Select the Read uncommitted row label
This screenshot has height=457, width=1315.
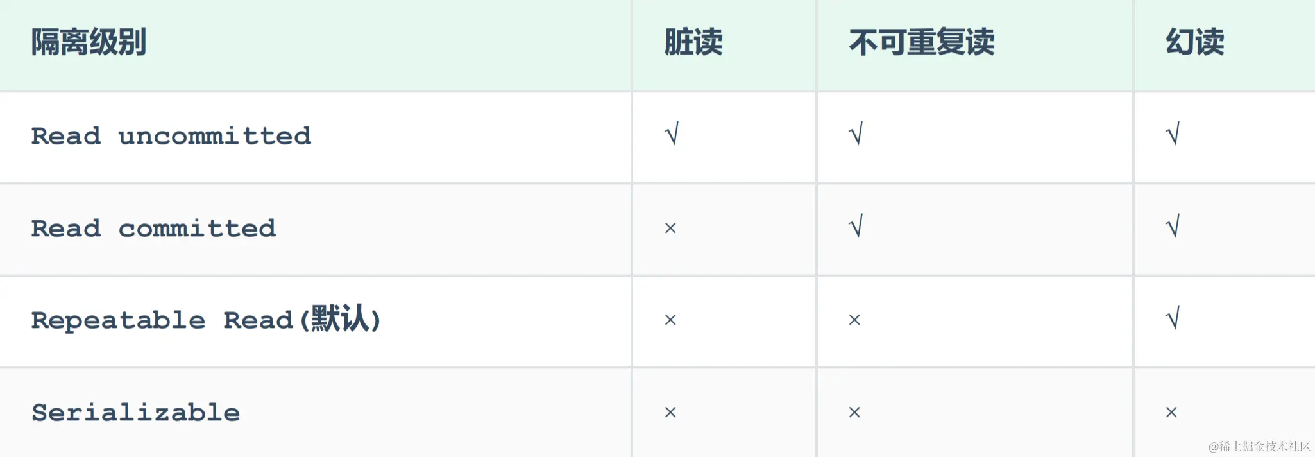coord(171,136)
